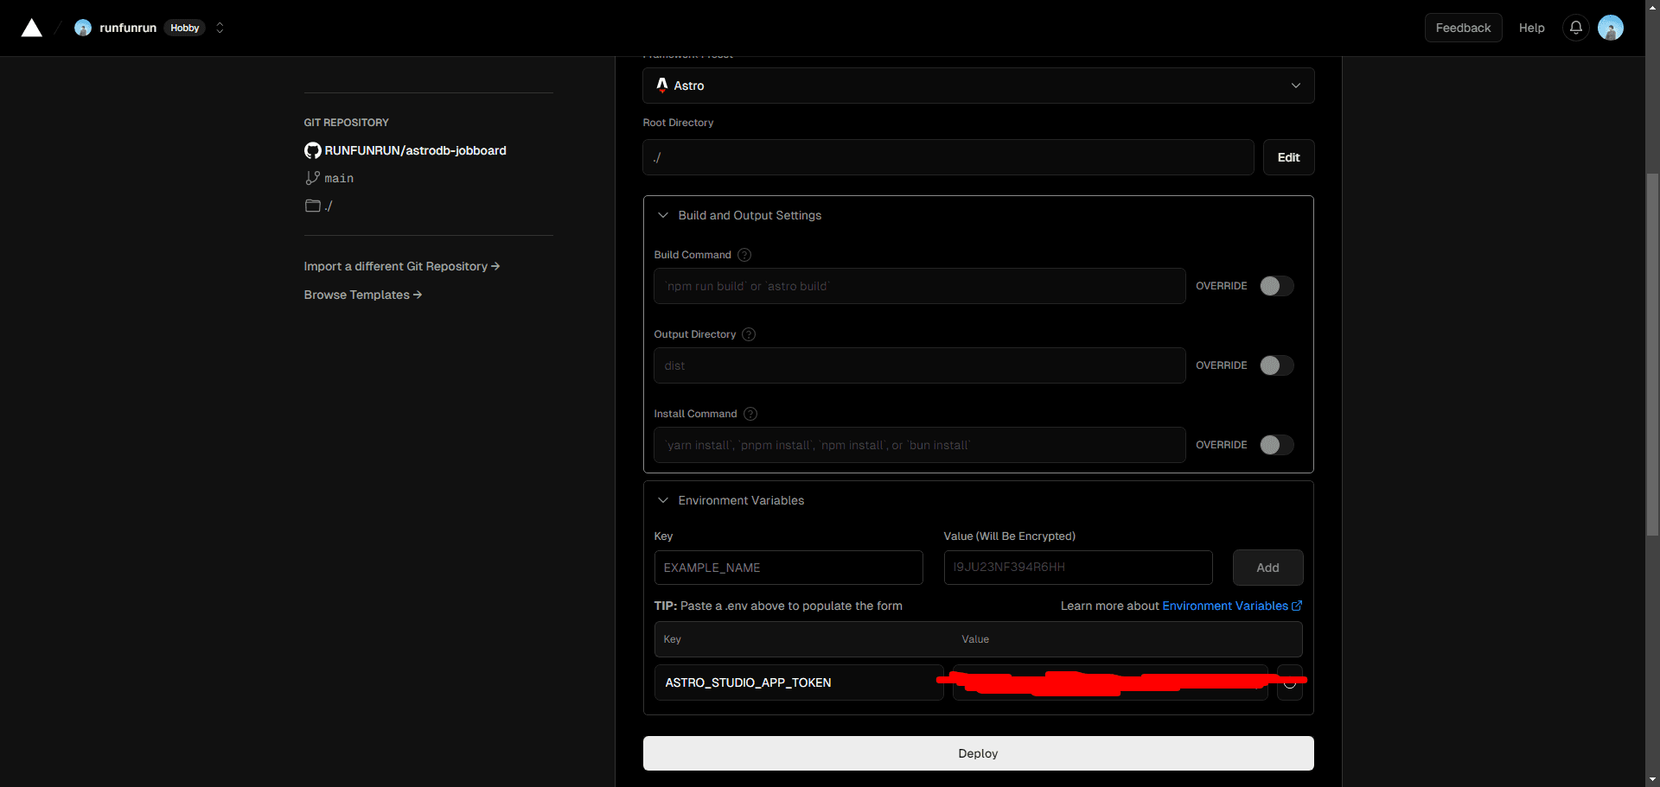Viewport: 1660px width, 787px height.
Task: Click Add environment variable button
Action: click(1267, 568)
